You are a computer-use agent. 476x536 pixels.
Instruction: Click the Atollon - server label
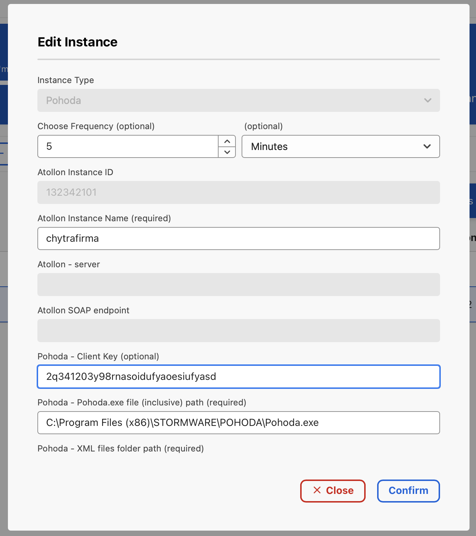click(69, 264)
